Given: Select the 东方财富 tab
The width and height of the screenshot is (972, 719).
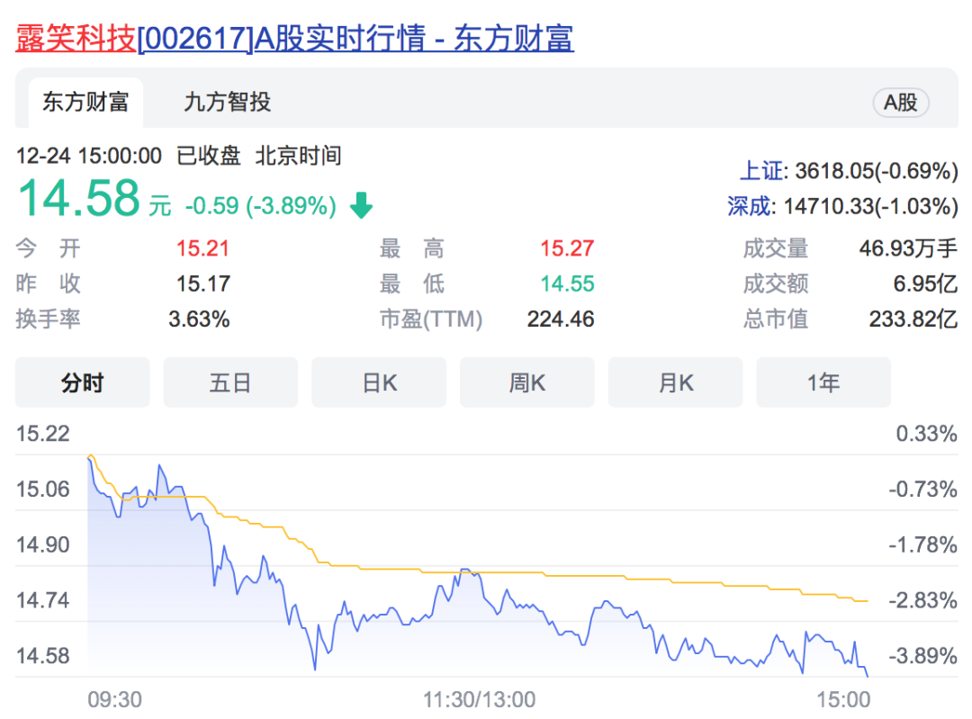Looking at the screenshot, I should point(85,103).
